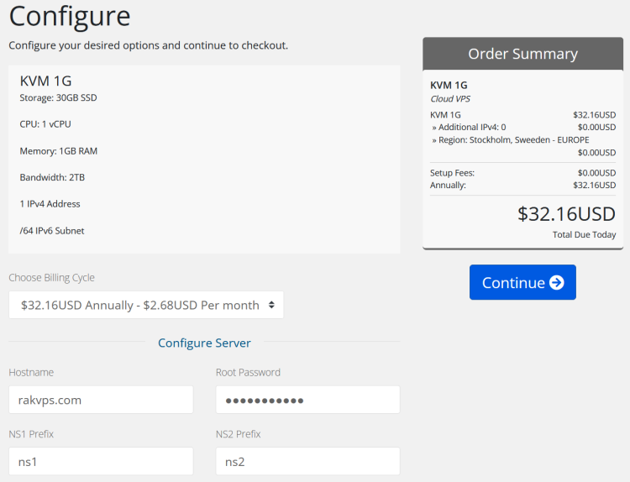Click the large $32.16USD total amount
Image resolution: width=630 pixels, height=482 pixels.
566,213
